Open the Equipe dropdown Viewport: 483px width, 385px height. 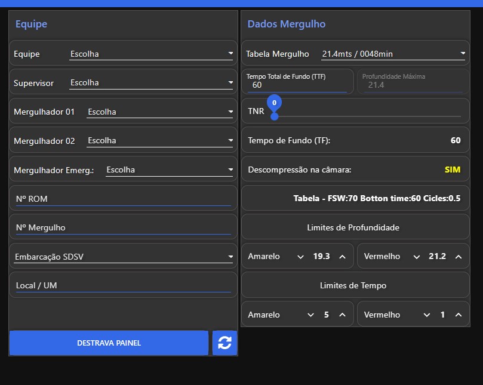[151, 54]
